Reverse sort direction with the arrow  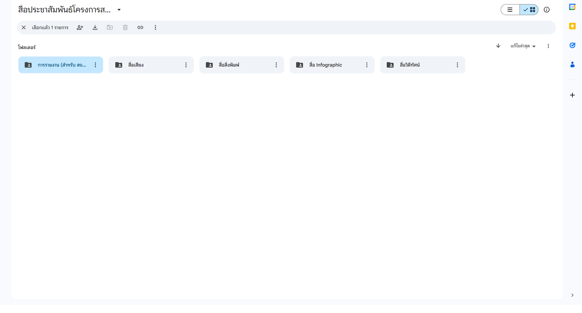pos(498,46)
